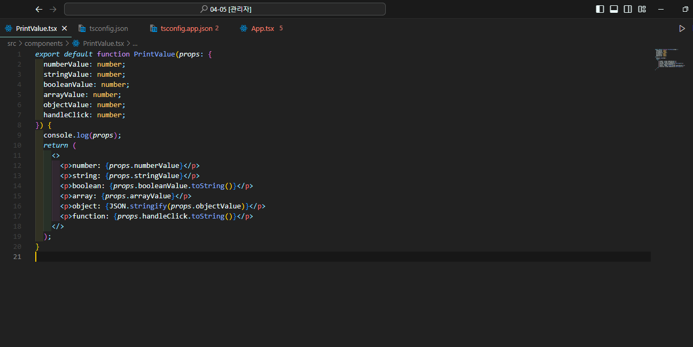This screenshot has height=347, width=693.
Task: Click the code minimap preview
Action: pos(669,59)
